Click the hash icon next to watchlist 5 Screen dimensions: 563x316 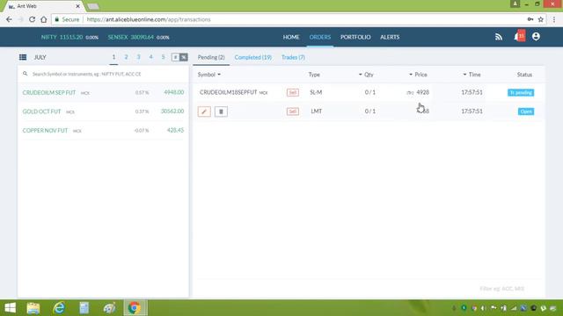pyautogui.click(x=175, y=57)
